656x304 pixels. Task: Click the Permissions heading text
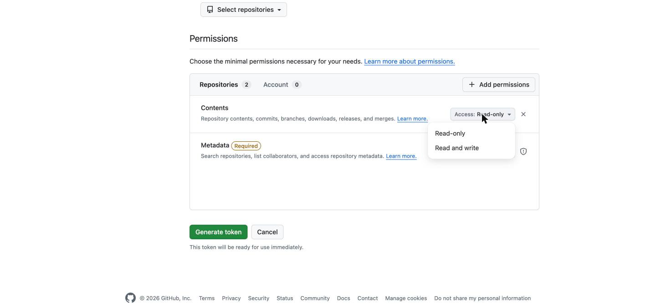tap(214, 39)
